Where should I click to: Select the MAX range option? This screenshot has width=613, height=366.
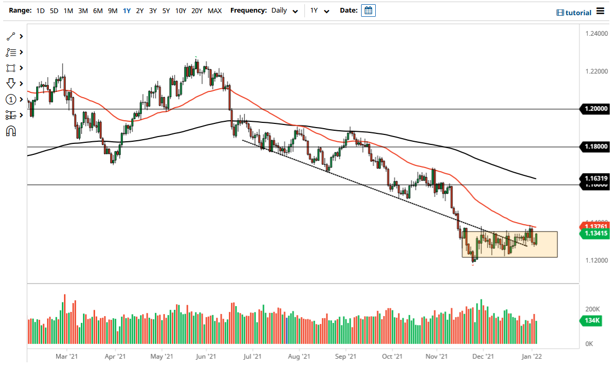[214, 11]
